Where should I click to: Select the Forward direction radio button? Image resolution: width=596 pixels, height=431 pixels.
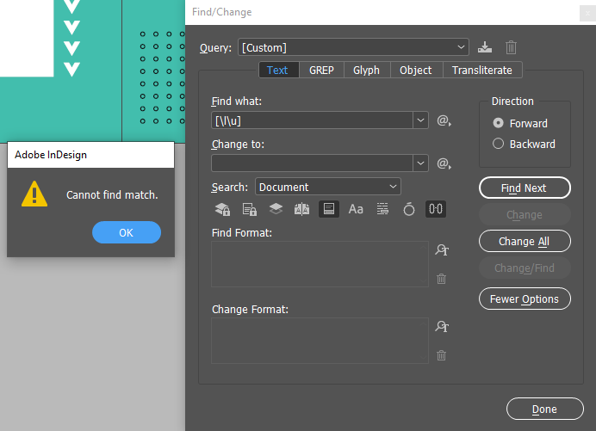498,123
